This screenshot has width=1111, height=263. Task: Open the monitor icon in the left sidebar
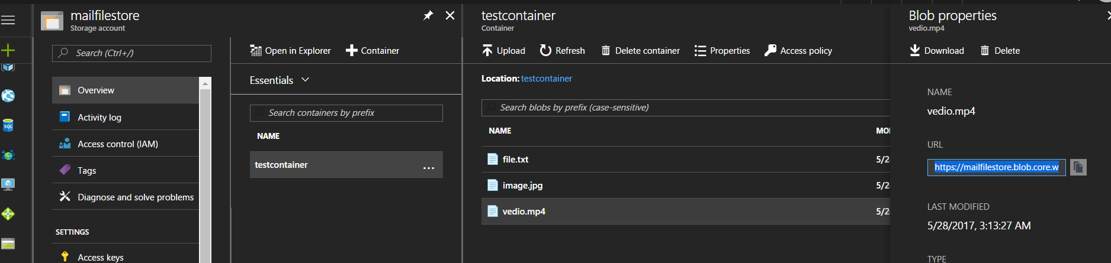click(8, 184)
